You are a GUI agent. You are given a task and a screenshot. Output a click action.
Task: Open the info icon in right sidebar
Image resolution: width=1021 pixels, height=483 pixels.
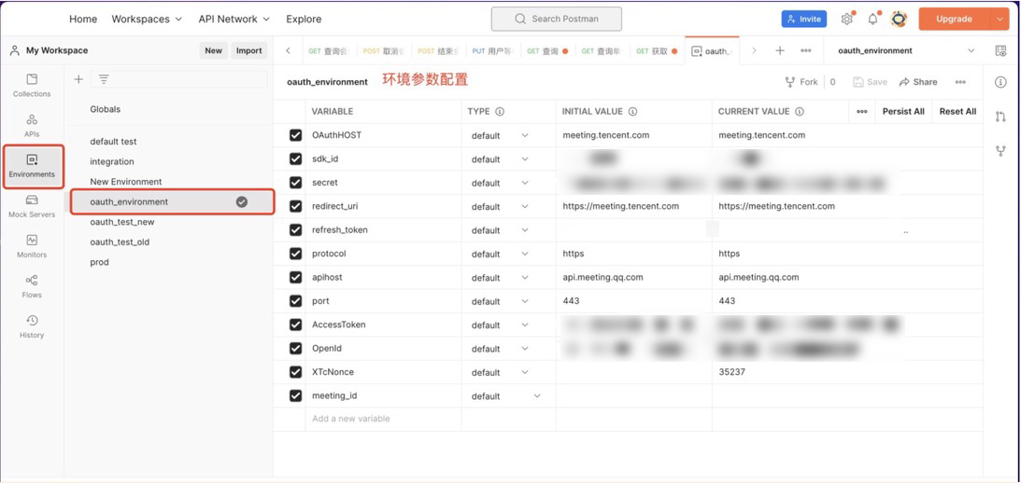click(1000, 82)
